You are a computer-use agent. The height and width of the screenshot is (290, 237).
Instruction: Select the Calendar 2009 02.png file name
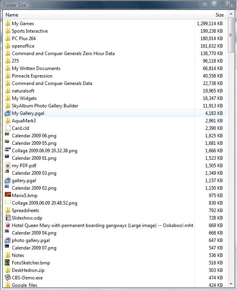pos(34,188)
